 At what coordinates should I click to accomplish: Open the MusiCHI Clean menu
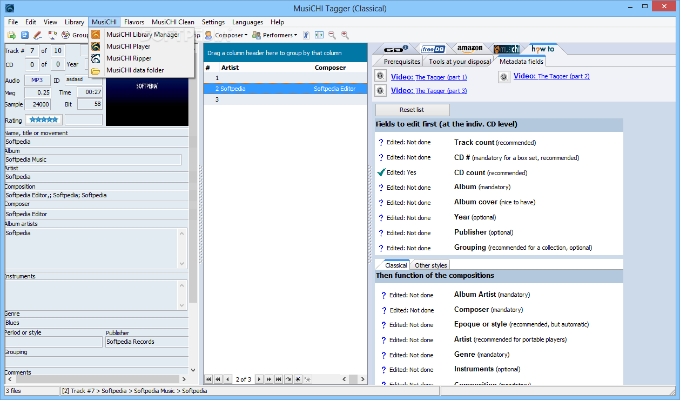click(x=173, y=22)
